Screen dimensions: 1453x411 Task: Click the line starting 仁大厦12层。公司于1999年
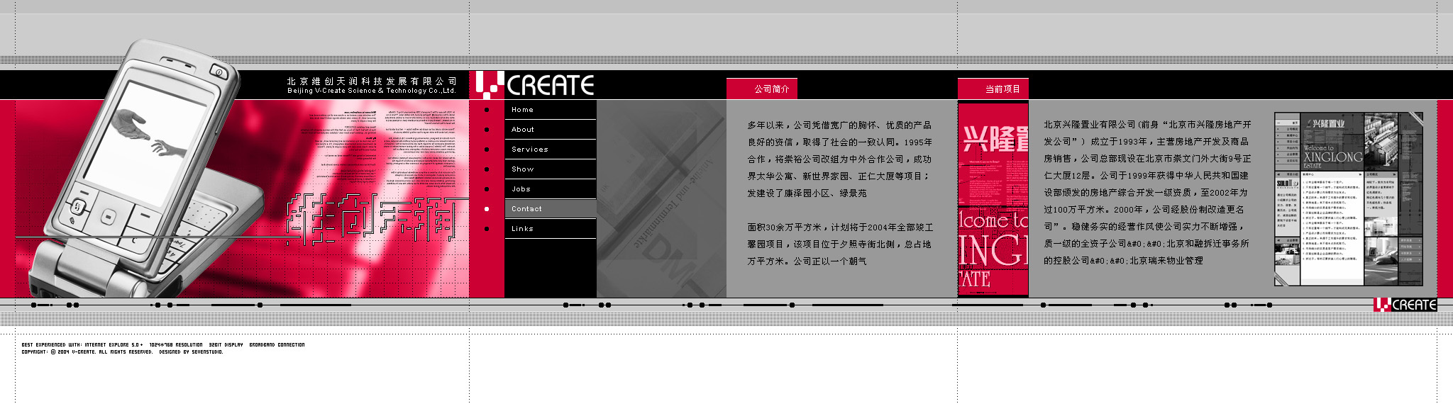coord(1146,176)
